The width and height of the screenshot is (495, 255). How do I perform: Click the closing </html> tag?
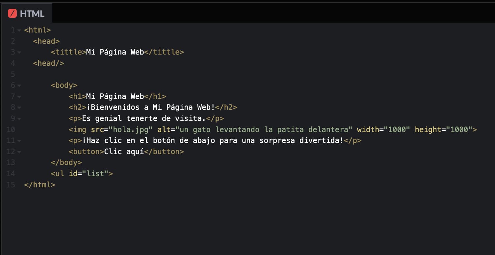tap(40, 185)
